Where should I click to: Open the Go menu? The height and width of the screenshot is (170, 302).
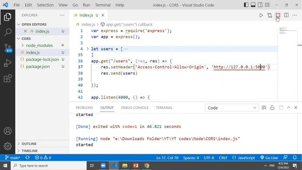[x=75, y=5]
